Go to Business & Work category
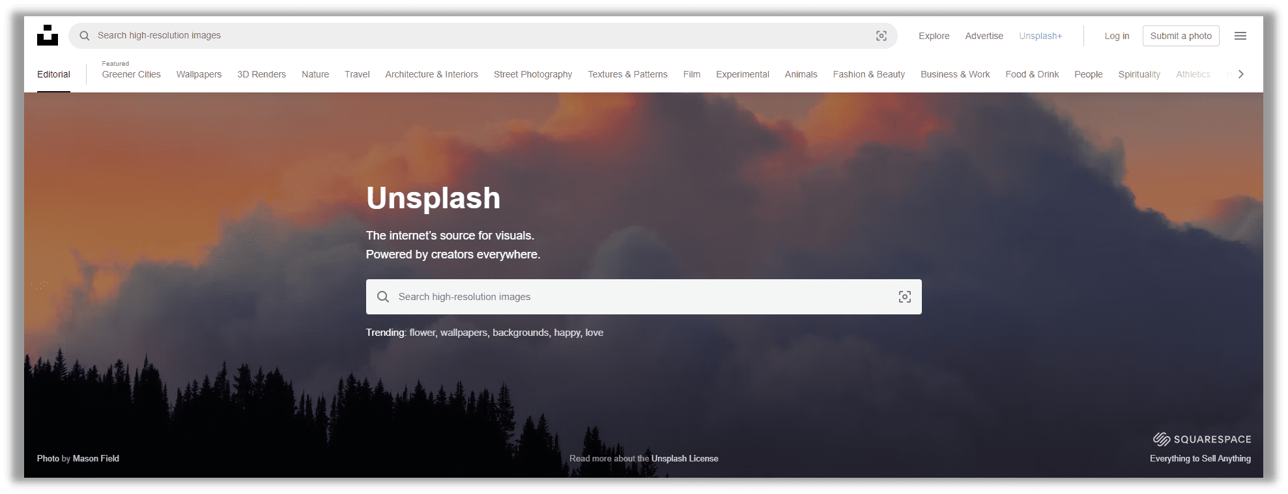This screenshot has width=1288, height=494. [x=955, y=74]
